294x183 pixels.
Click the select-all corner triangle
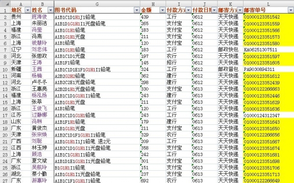[5, 4]
